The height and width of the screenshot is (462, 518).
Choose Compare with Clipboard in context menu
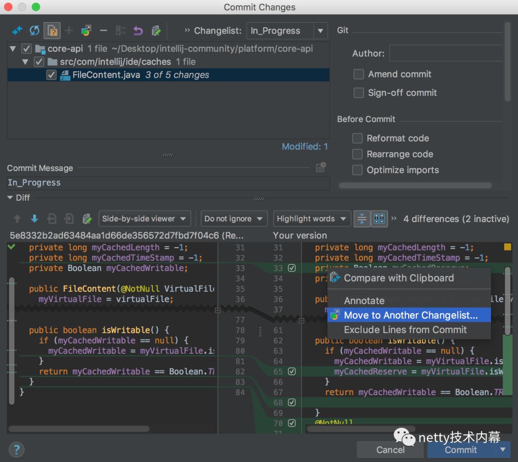[409, 278]
